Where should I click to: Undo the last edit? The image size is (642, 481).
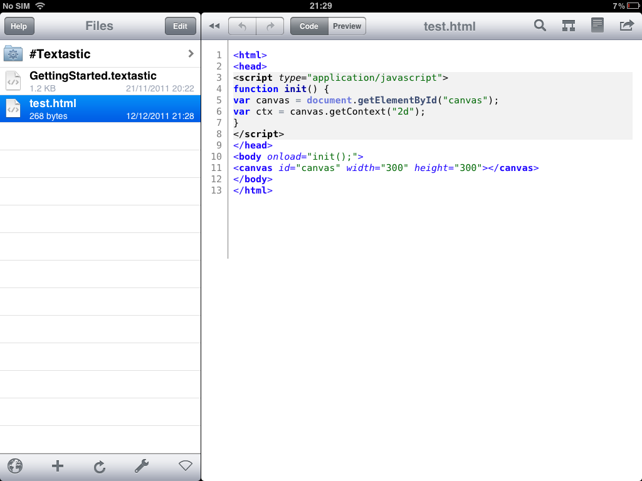point(243,26)
